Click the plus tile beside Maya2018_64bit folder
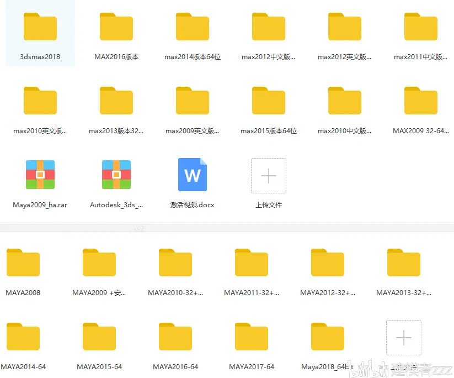 (404, 338)
